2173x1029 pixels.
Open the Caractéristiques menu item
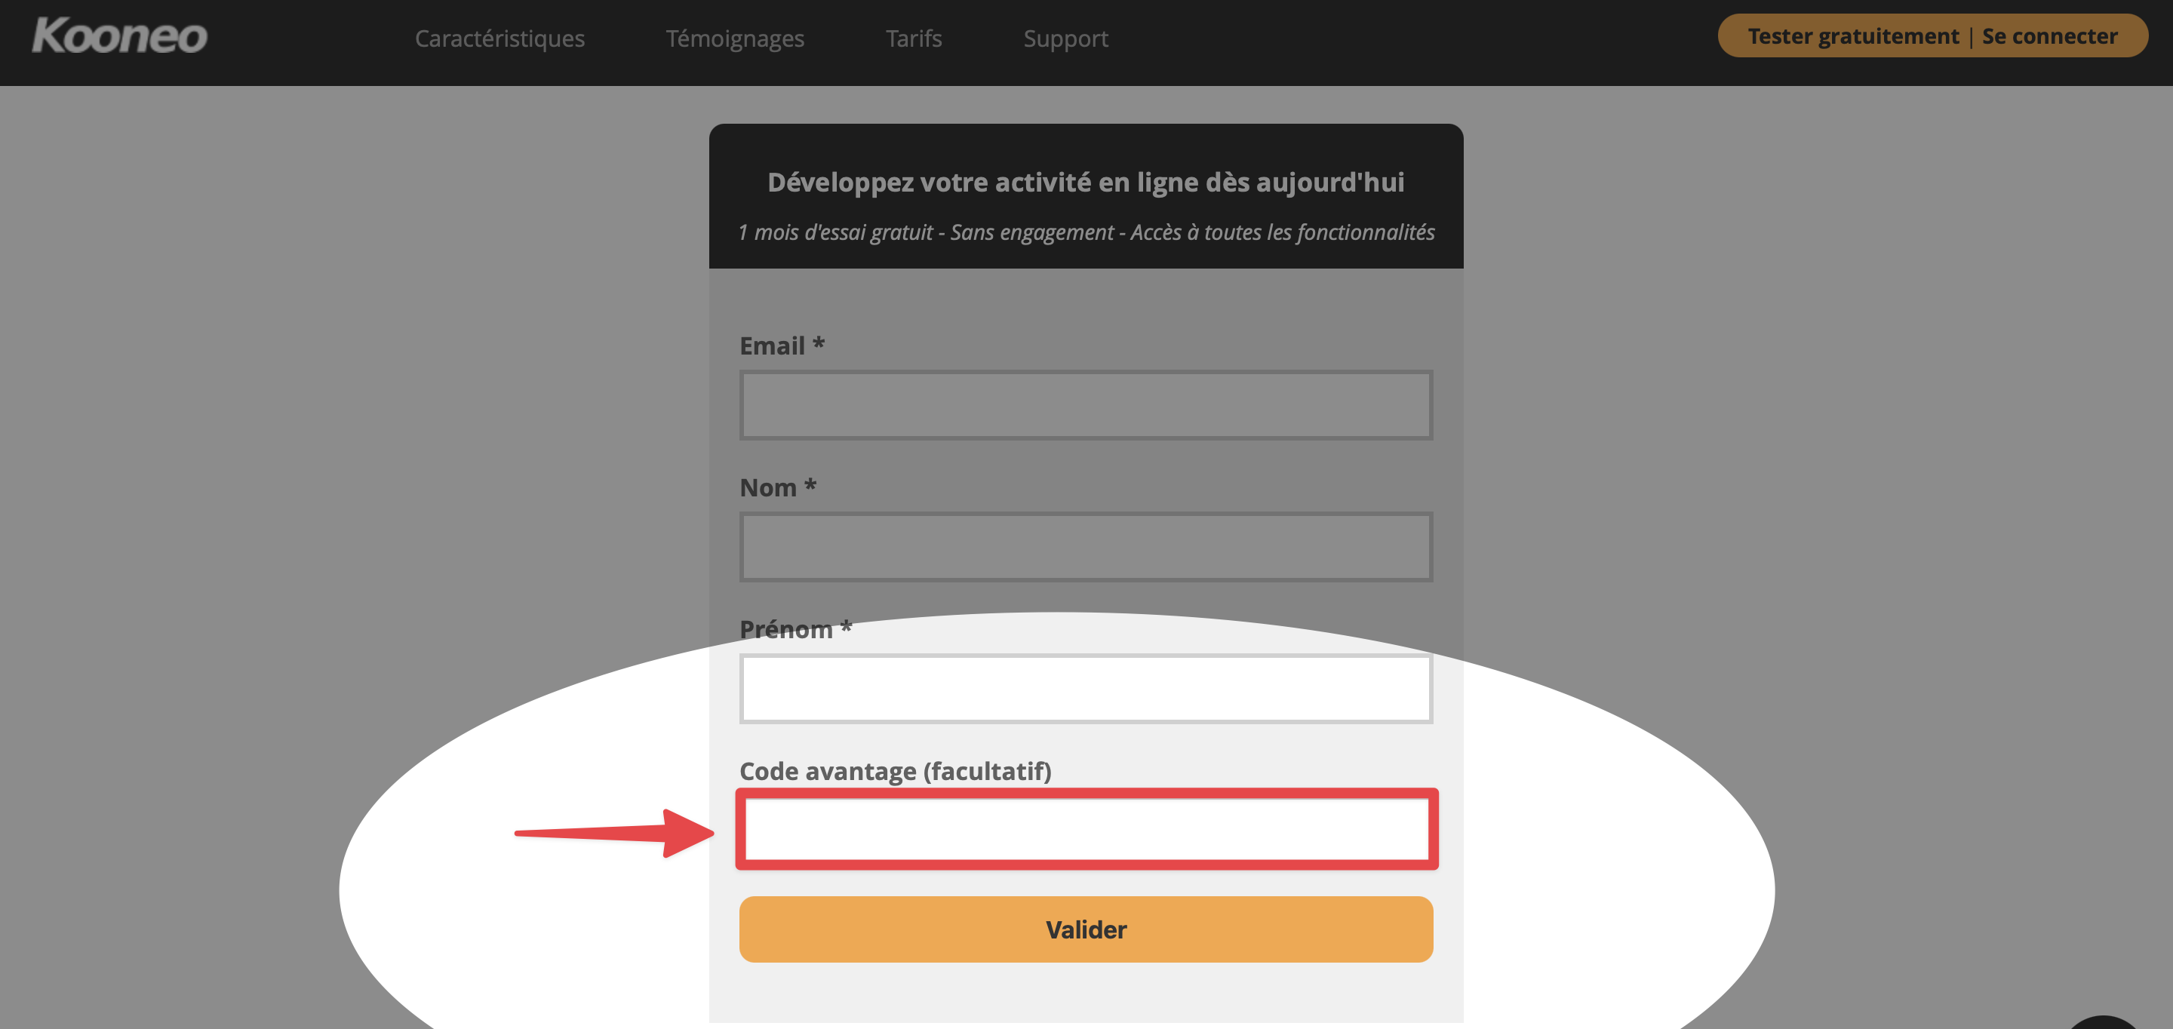(x=499, y=38)
